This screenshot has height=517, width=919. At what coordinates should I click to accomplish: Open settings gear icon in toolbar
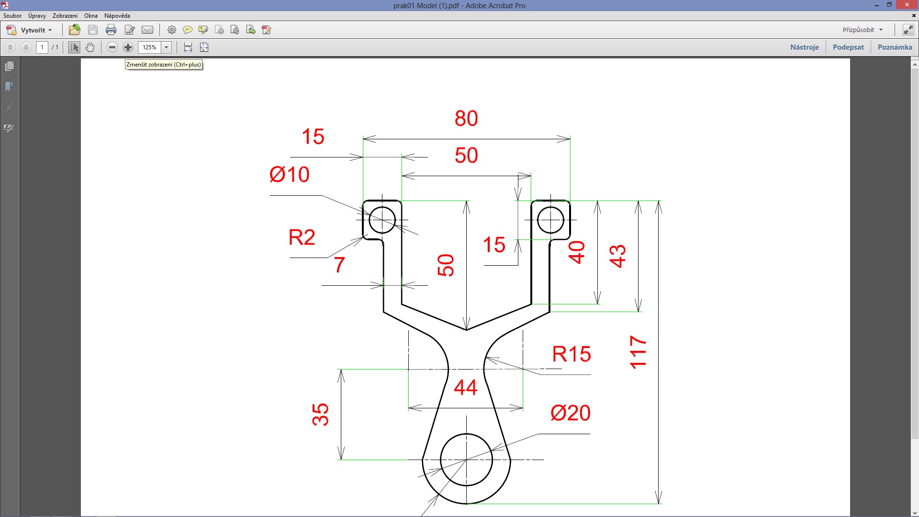(172, 30)
